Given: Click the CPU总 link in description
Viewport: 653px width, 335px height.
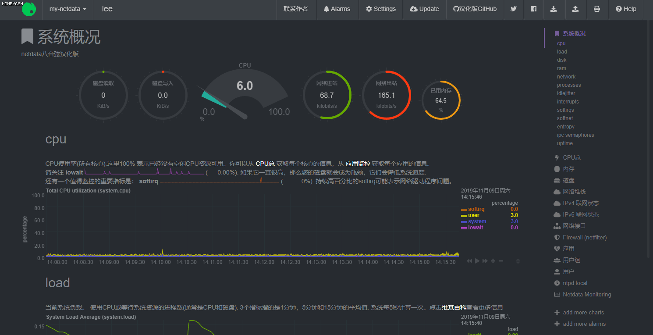Looking at the screenshot, I should click(x=265, y=164).
